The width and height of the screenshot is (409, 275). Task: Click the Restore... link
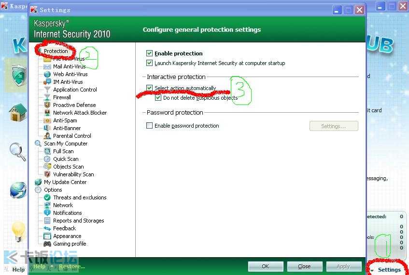[x=72, y=266]
